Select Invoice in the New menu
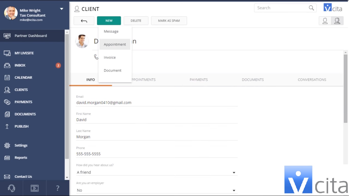Image resolution: width=349 pixels, height=196 pixels. 110,57
